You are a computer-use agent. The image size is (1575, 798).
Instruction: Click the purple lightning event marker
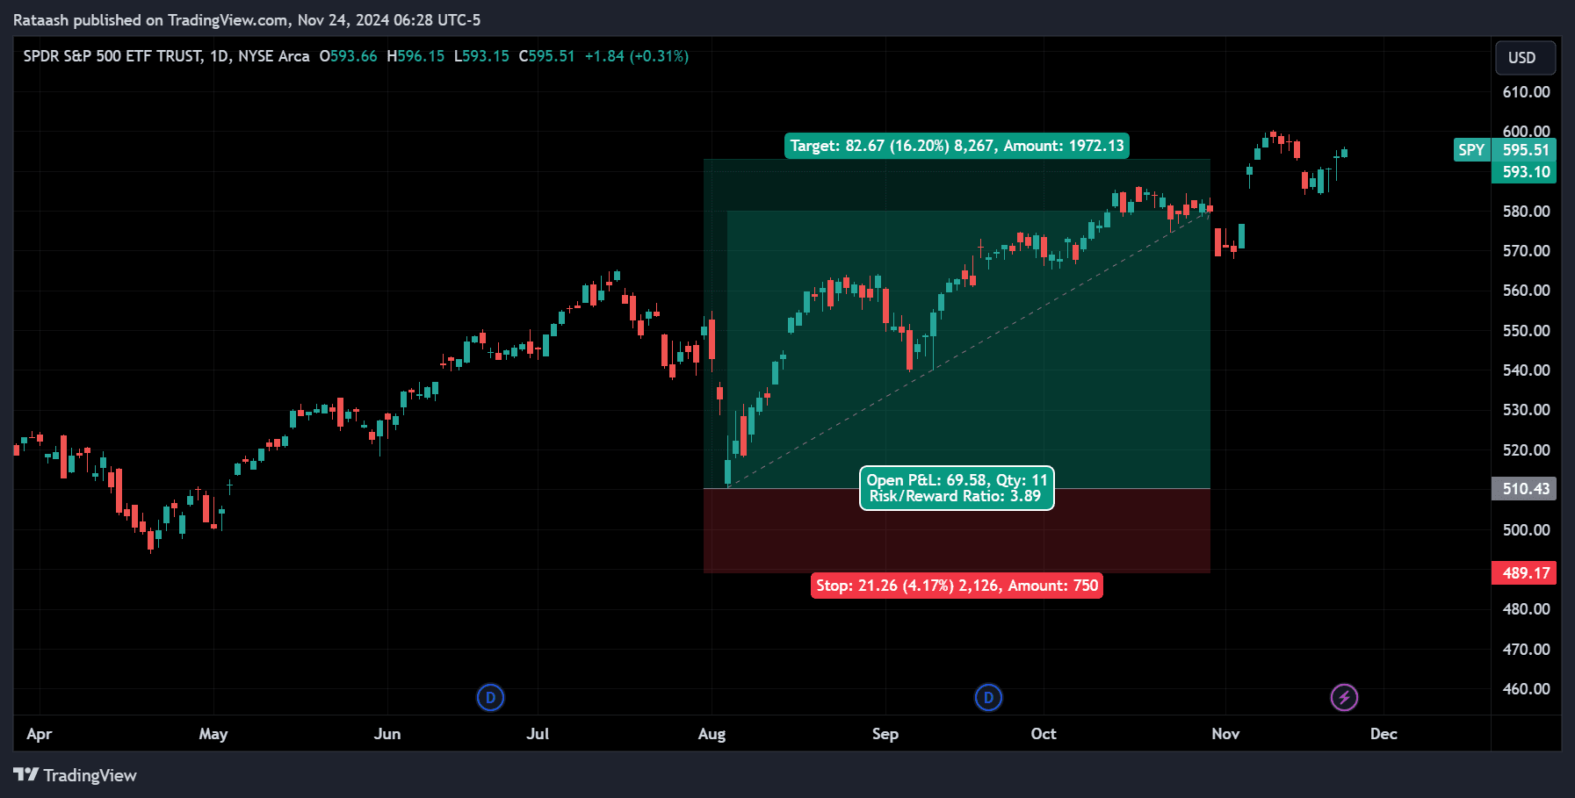tap(1344, 698)
